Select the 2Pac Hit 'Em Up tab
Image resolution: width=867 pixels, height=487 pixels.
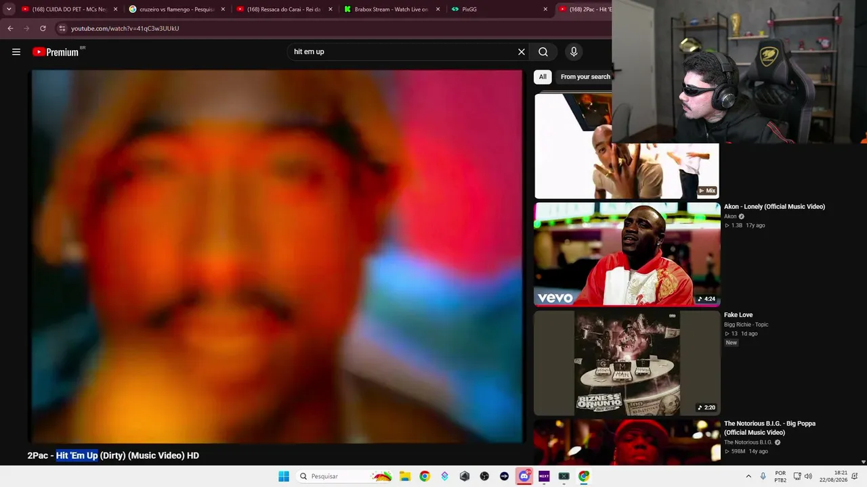pos(585,9)
